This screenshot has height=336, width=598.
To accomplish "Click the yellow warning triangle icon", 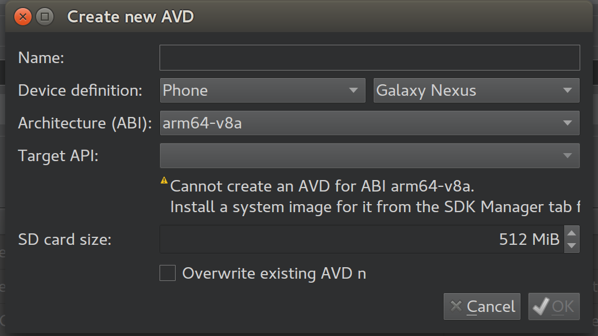I will 165,181.
